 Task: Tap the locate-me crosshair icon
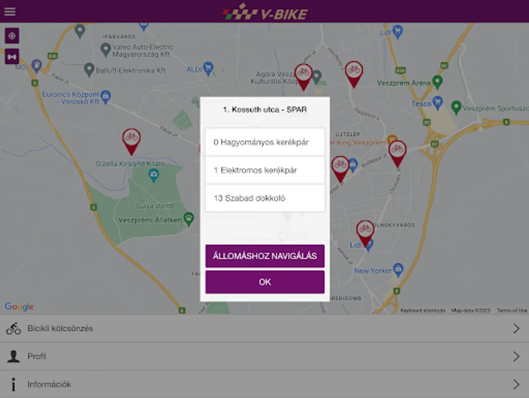tap(12, 36)
